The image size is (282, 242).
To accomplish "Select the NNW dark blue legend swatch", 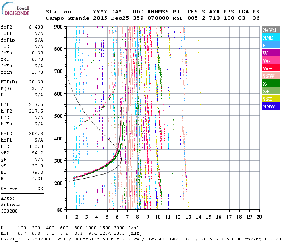I will pos(271,106).
